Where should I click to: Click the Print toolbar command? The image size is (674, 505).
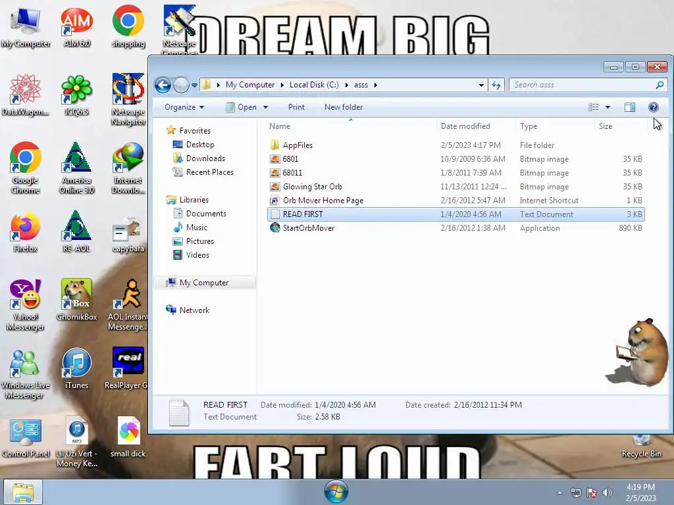[x=296, y=107]
